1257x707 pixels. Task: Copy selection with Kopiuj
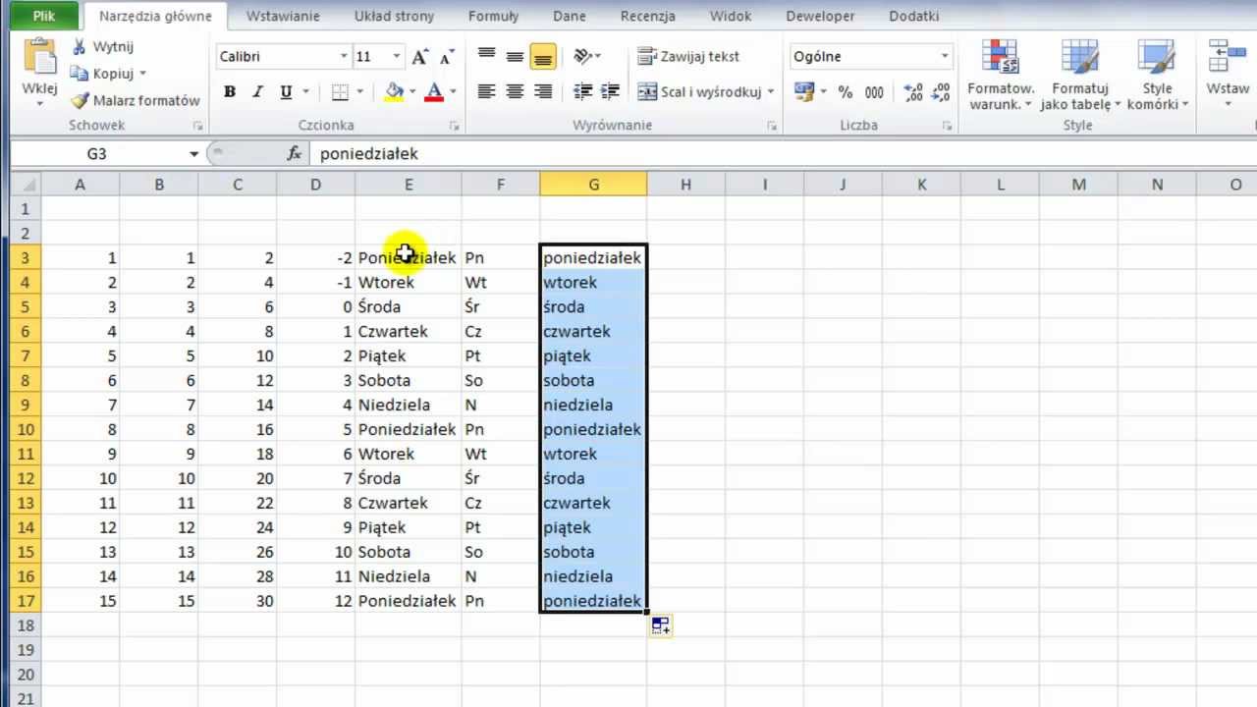pos(102,73)
